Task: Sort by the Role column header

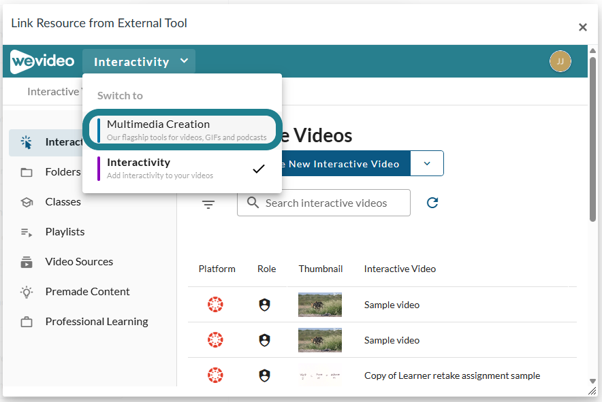Action: pos(266,269)
